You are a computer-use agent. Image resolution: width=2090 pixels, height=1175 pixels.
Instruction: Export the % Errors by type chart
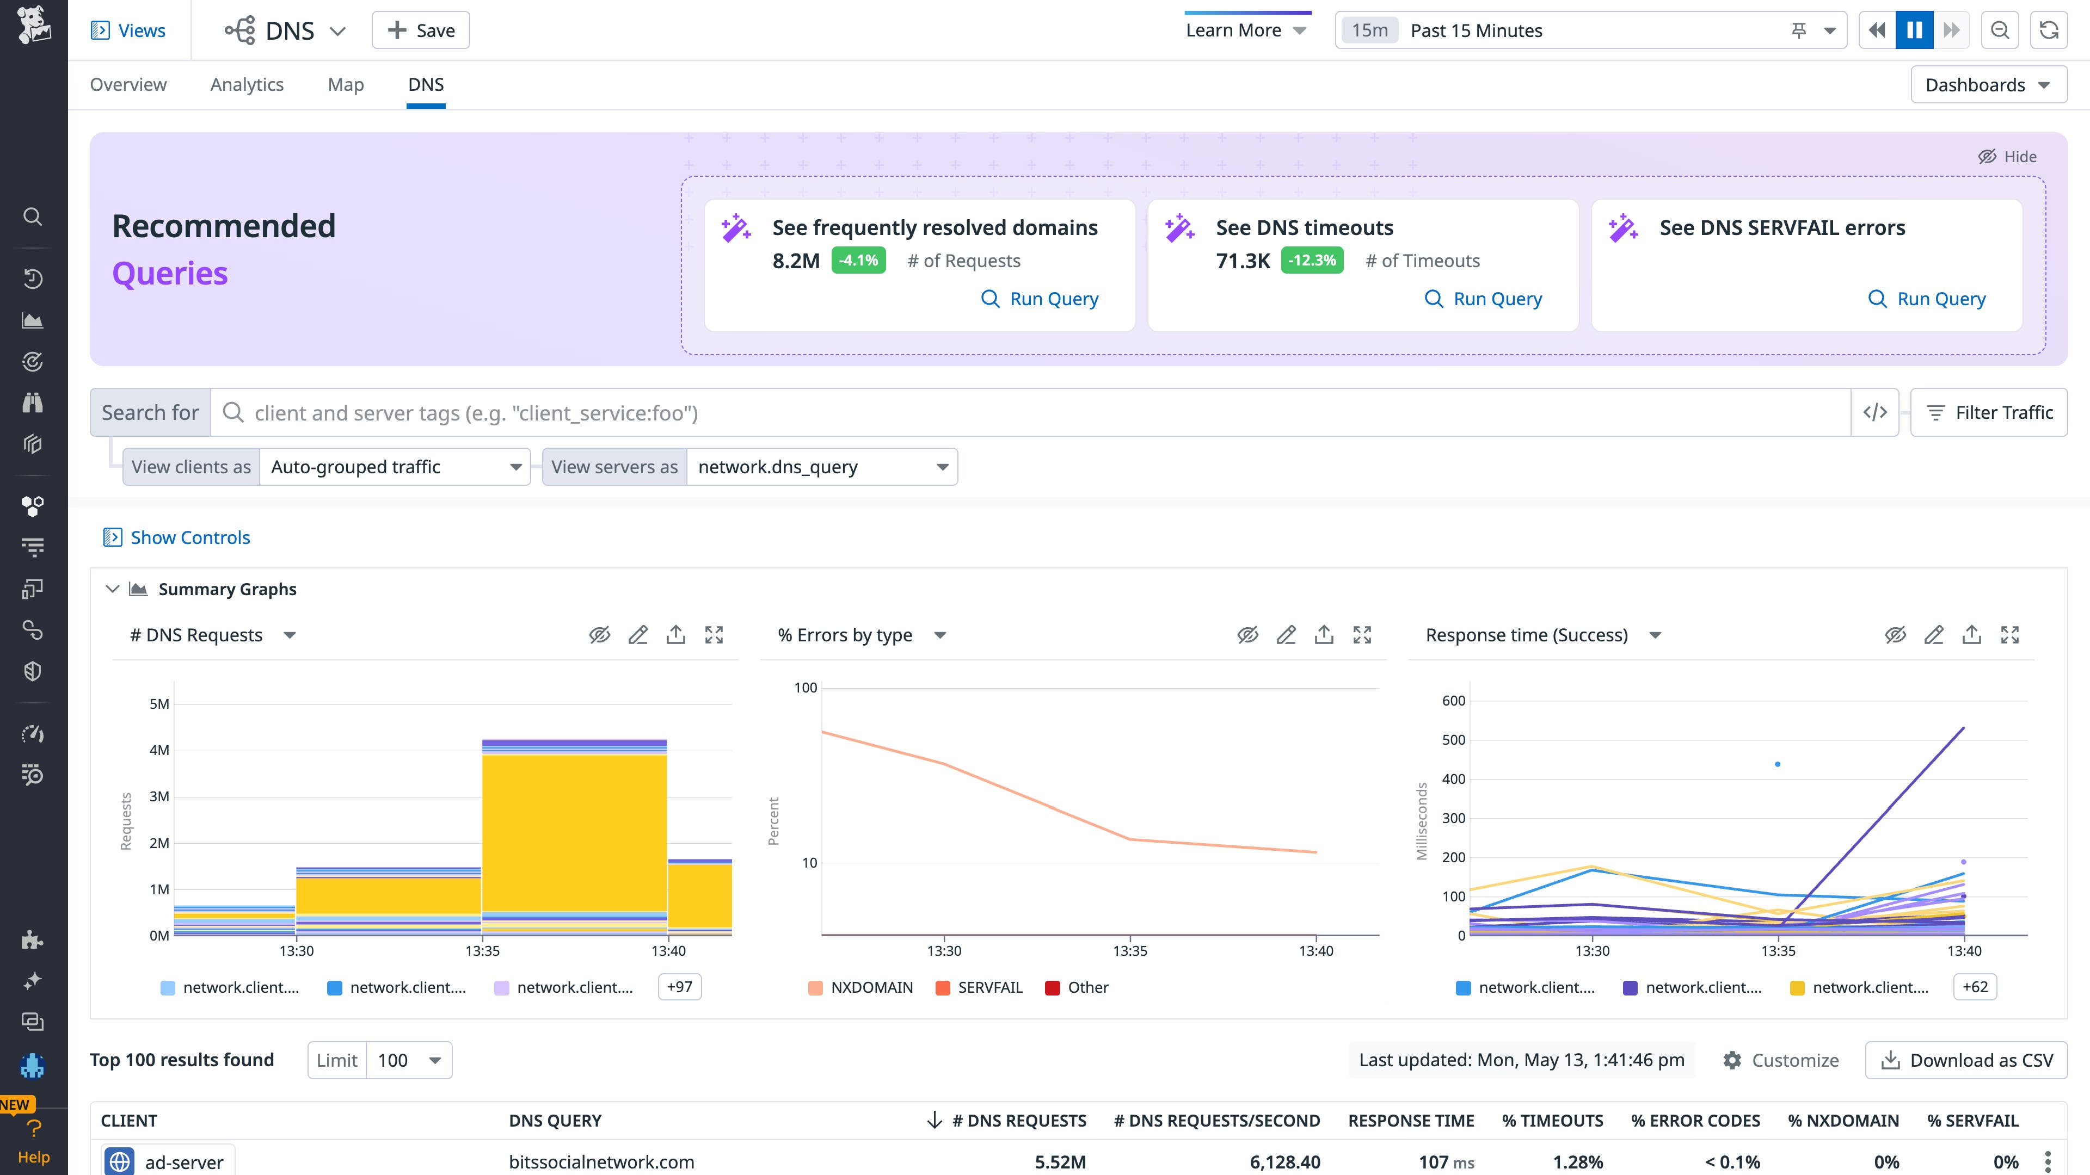[1324, 635]
